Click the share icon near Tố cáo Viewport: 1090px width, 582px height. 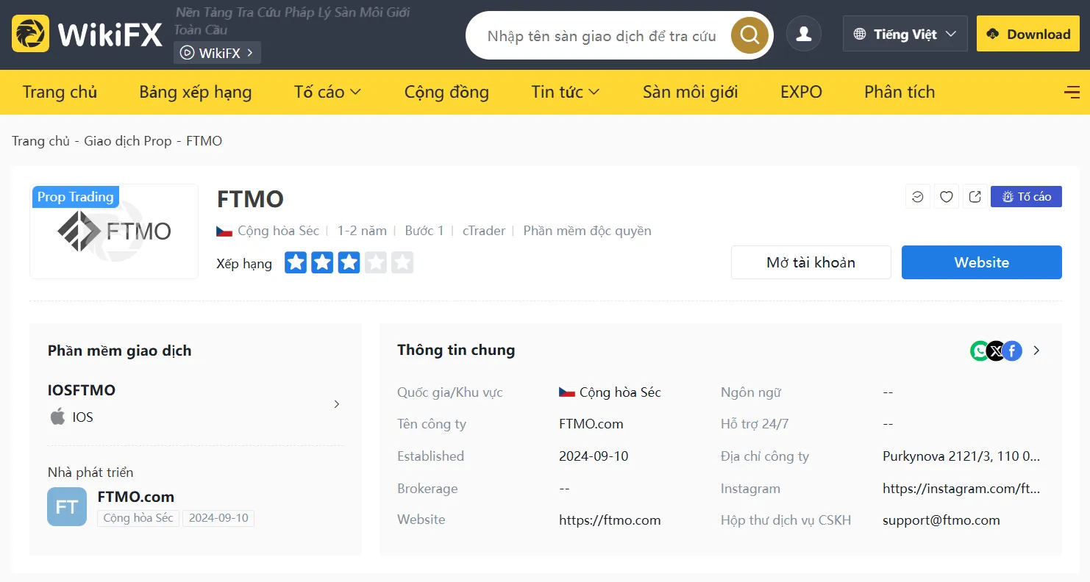(975, 196)
